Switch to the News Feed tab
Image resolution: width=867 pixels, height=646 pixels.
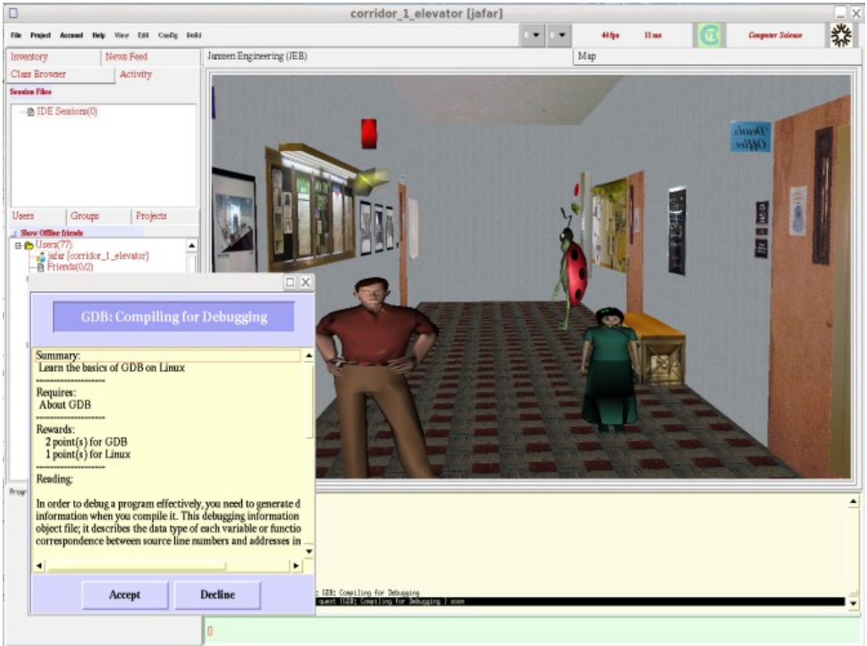pos(126,56)
